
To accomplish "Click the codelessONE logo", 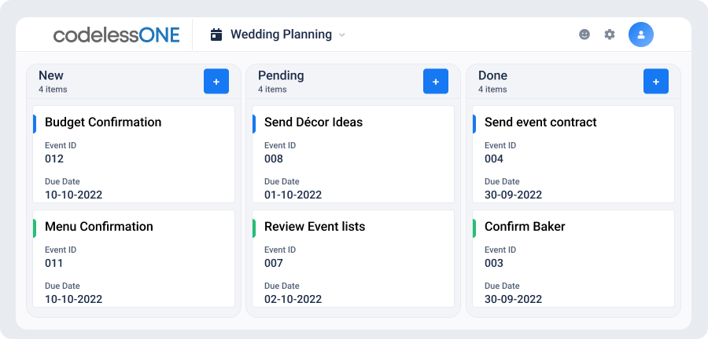I will (116, 35).
